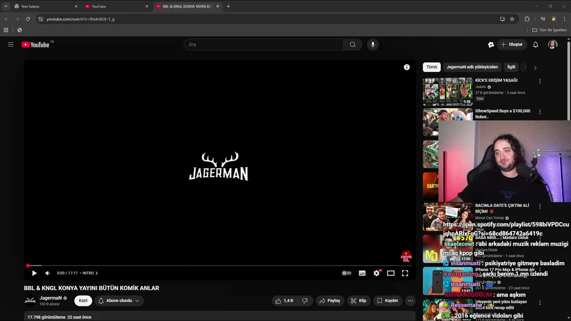
Task: Start voice search with microphone icon
Action: [373, 45]
